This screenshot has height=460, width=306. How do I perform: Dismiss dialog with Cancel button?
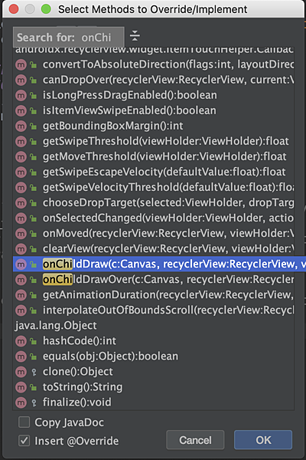[195, 440]
